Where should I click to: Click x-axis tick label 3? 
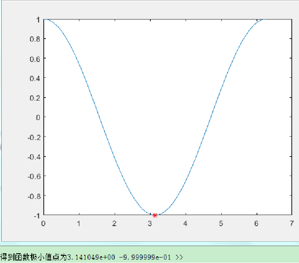(150, 224)
